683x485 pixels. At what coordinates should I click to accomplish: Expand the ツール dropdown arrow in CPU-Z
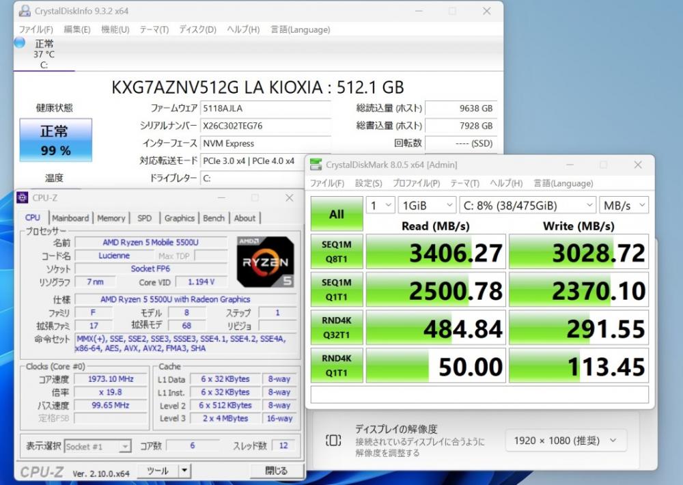pos(184,471)
